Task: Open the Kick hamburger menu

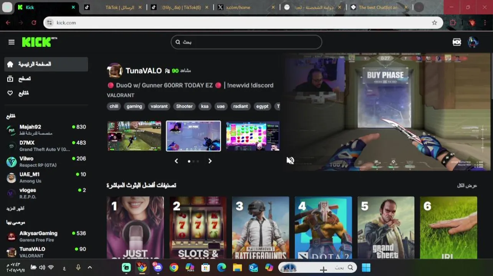Action: click(12, 42)
